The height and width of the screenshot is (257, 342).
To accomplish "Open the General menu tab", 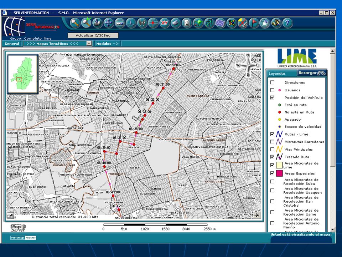I will tap(12, 44).
